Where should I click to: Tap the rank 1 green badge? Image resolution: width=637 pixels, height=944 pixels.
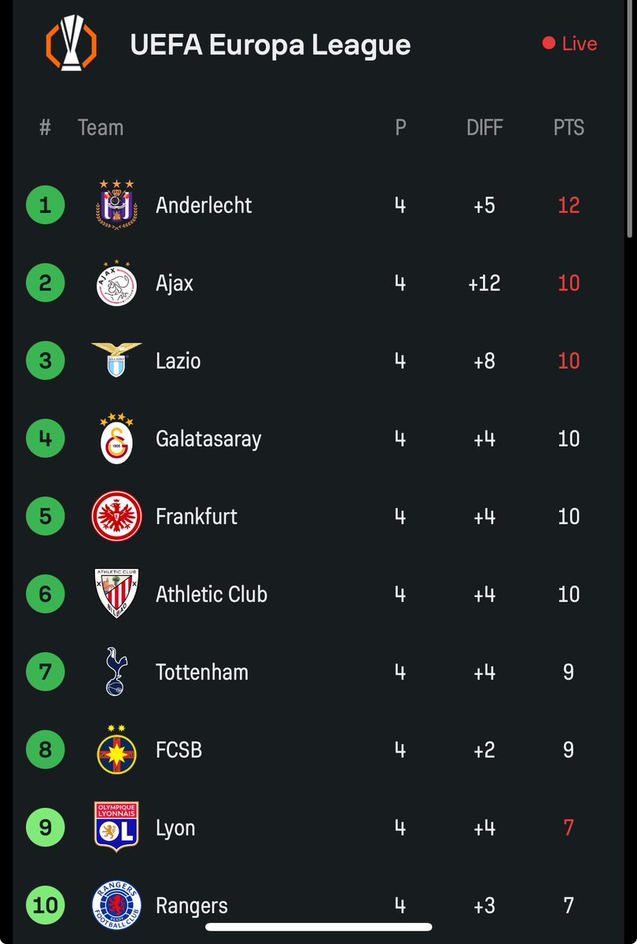45,205
